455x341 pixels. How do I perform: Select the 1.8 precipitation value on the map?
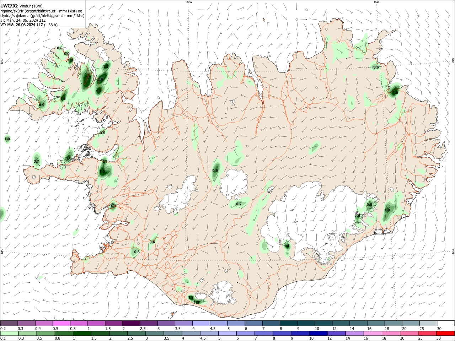coord(63,99)
